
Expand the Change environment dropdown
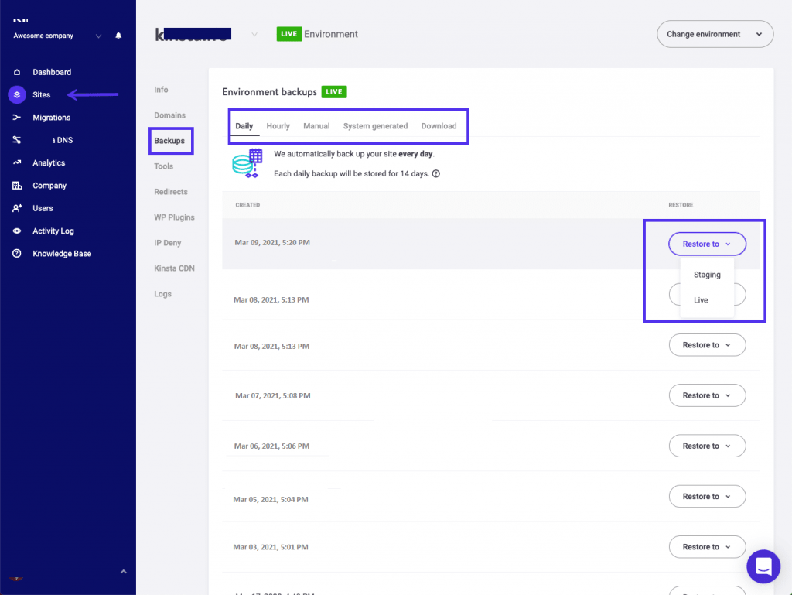(x=715, y=34)
